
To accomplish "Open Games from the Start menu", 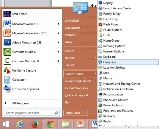I will (x=70, y=51).
